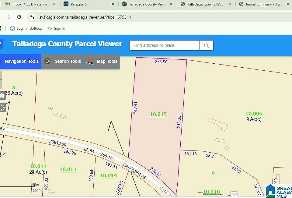The width and height of the screenshot is (292, 198).
Task: Click inside the 'Find address or place' field
Action: [x=165, y=45]
